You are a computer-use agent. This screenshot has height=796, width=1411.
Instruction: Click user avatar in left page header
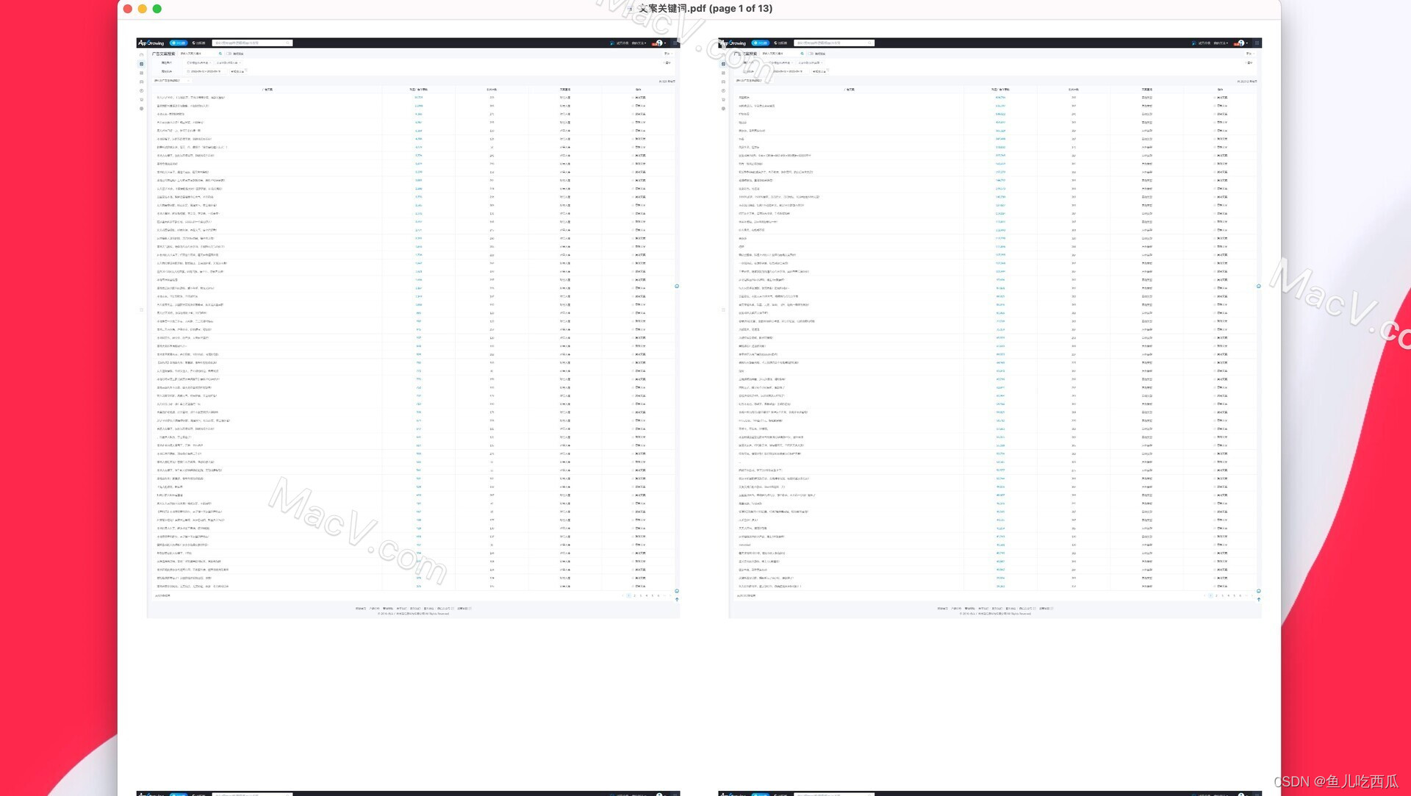pos(658,43)
